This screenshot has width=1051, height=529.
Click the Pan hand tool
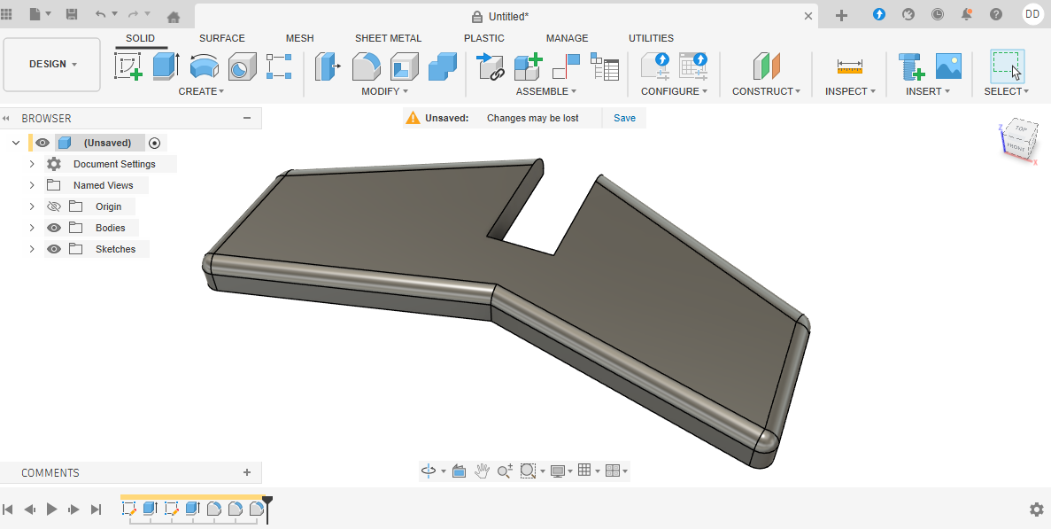point(482,471)
